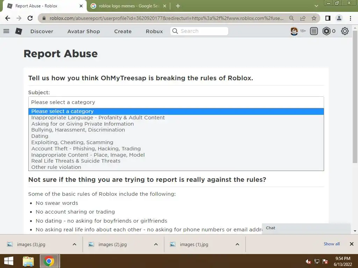Close the roblox logo memes Google tab

(x=165, y=6)
